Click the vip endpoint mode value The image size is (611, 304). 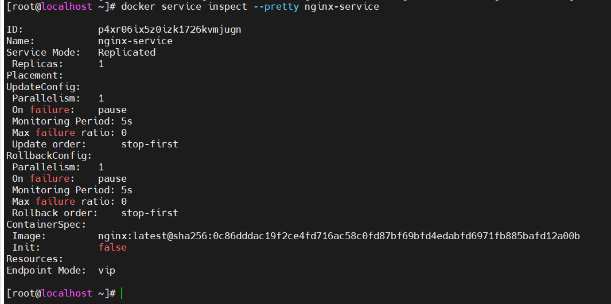[x=106, y=270]
